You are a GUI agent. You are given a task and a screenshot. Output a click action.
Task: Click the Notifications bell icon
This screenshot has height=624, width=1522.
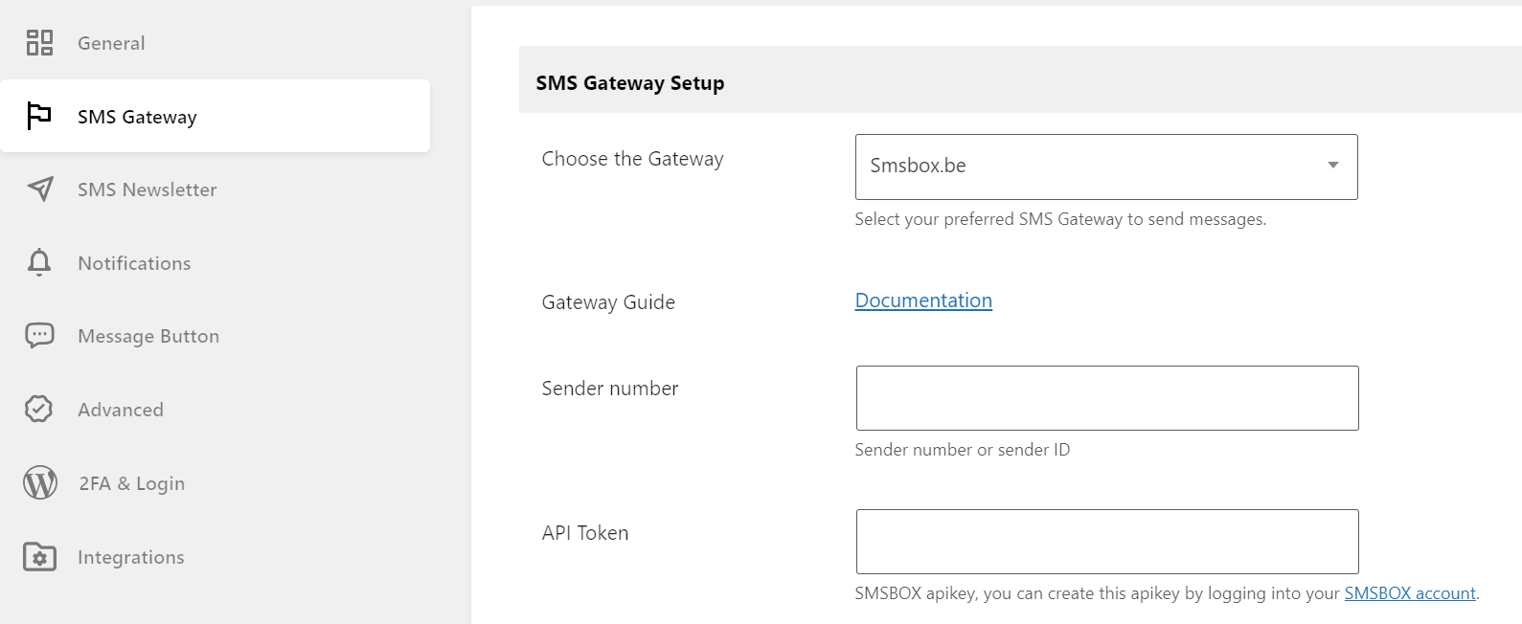(39, 262)
